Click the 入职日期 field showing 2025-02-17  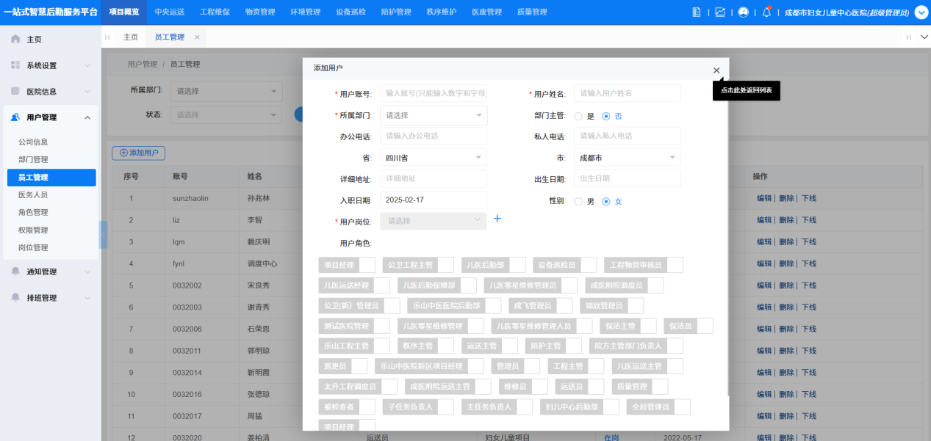click(x=434, y=200)
